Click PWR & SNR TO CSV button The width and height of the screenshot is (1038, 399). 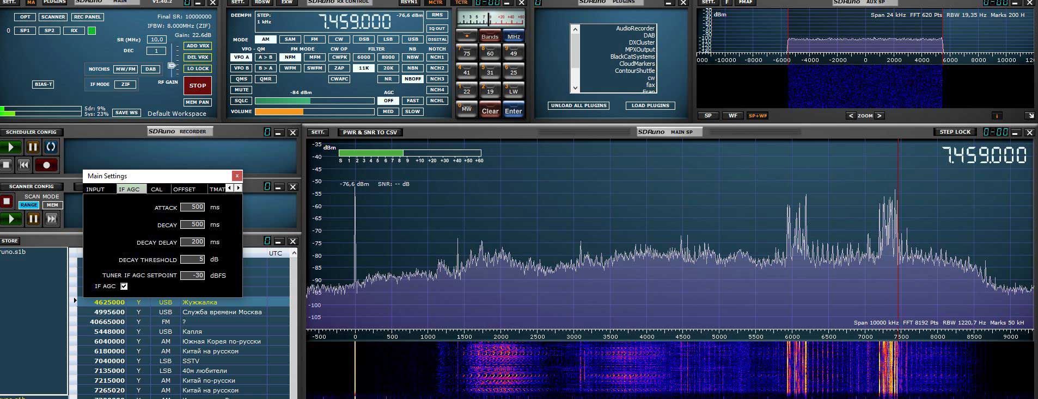(x=370, y=132)
